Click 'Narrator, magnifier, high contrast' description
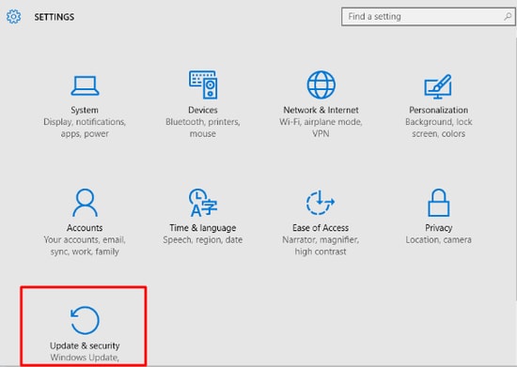This screenshot has width=517, height=367. coord(321,246)
